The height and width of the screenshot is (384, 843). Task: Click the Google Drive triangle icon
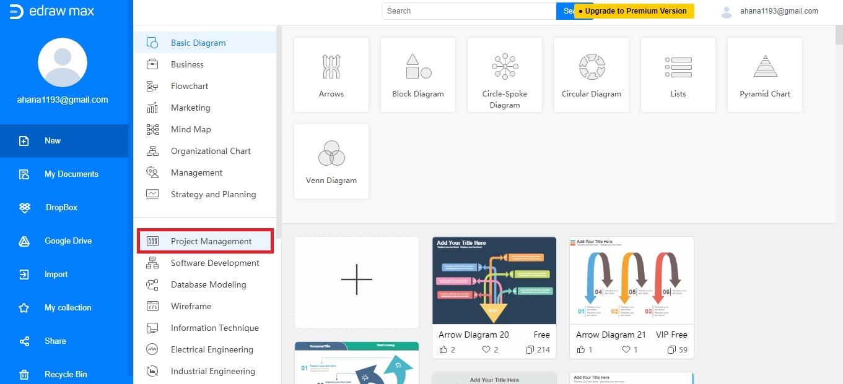[x=24, y=241]
